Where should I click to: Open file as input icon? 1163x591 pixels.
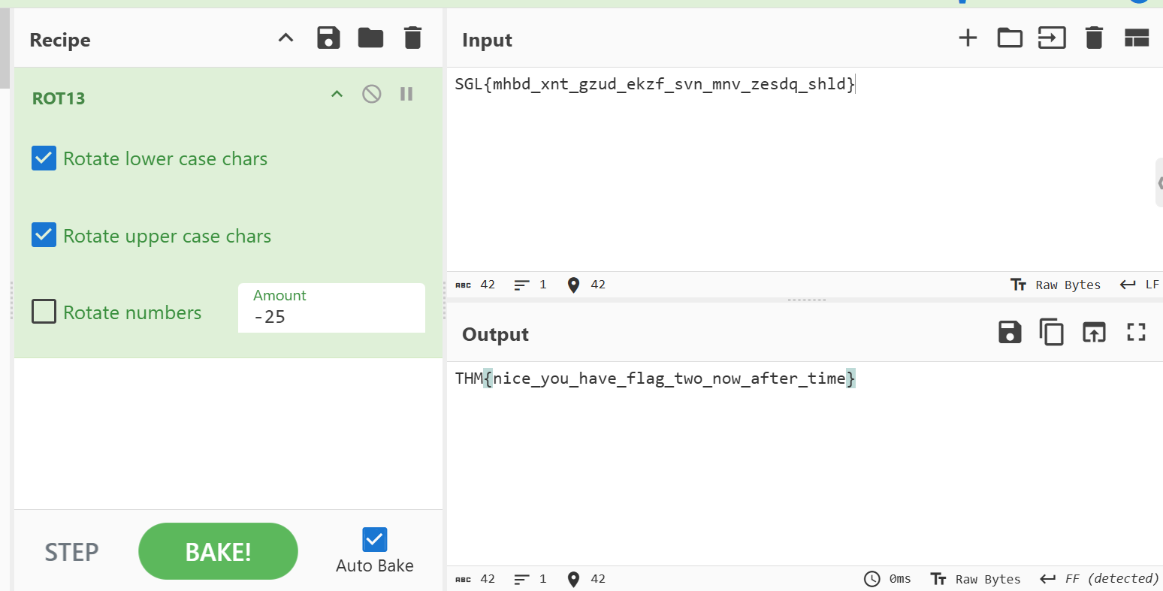tap(1052, 38)
